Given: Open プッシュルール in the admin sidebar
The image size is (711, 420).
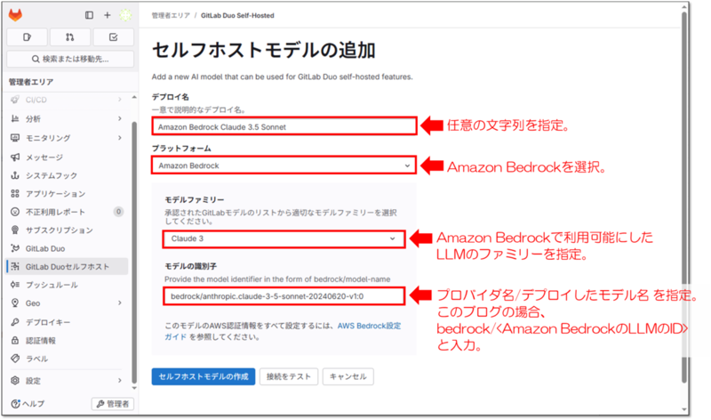Looking at the screenshot, I should click(68, 285).
